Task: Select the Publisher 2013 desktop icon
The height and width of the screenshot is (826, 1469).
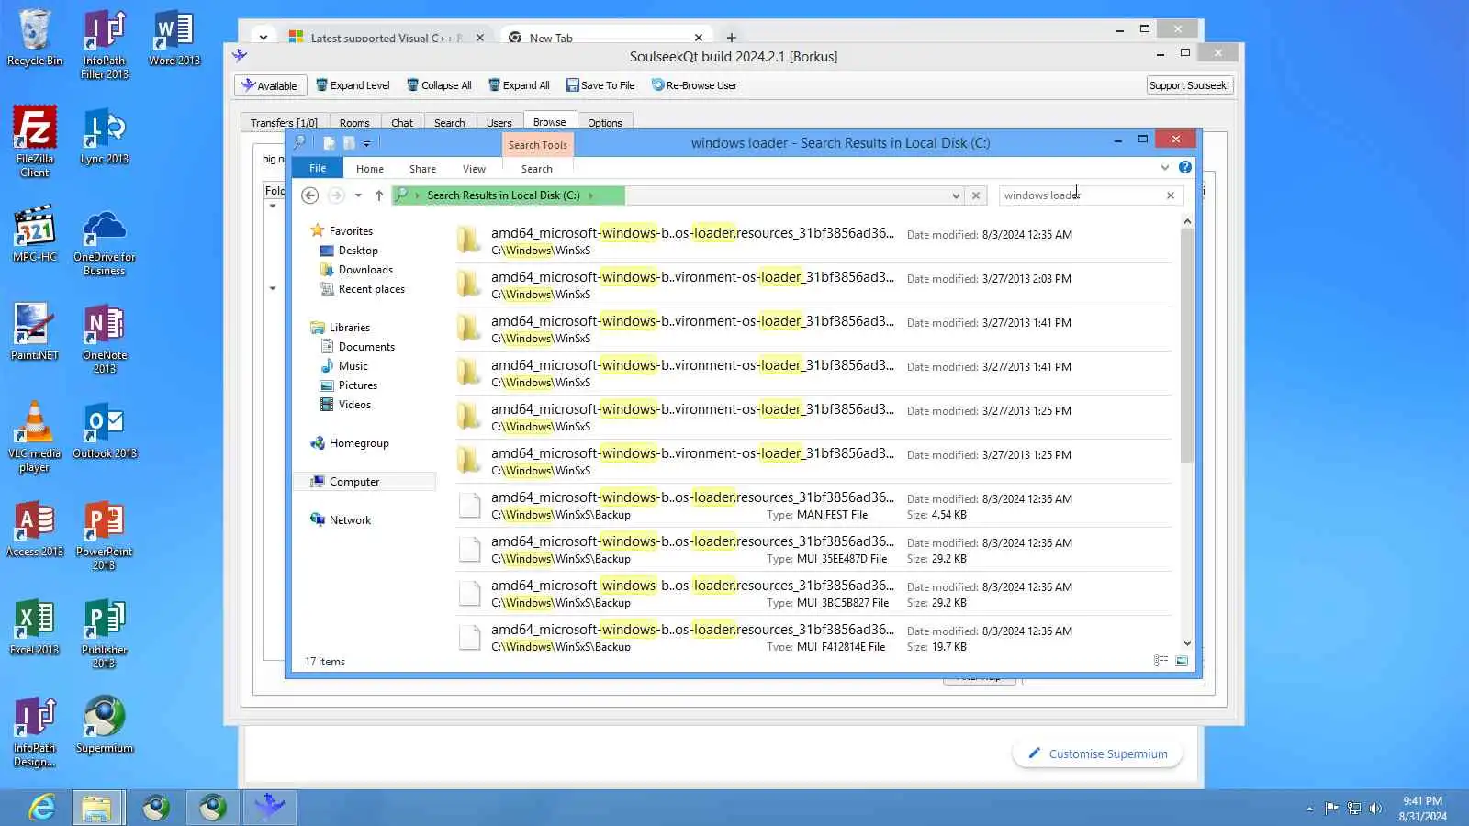Action: coord(105,634)
